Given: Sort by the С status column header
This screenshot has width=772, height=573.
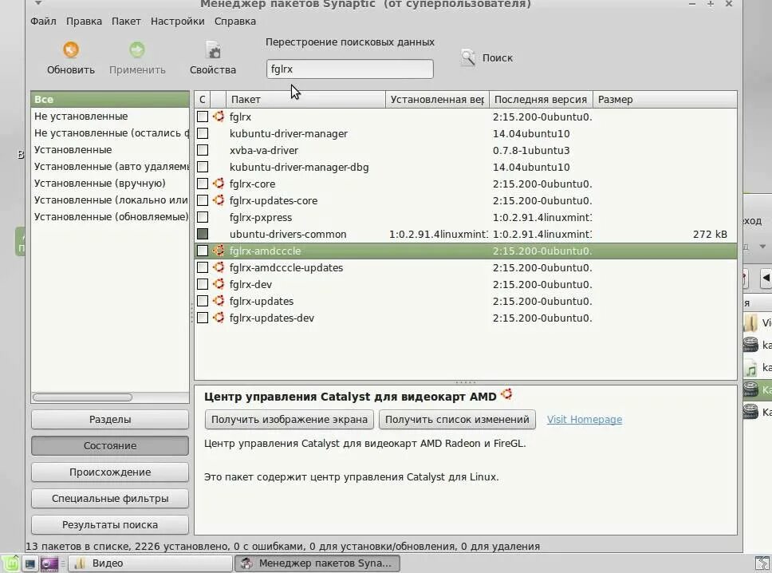Looking at the screenshot, I should (203, 100).
